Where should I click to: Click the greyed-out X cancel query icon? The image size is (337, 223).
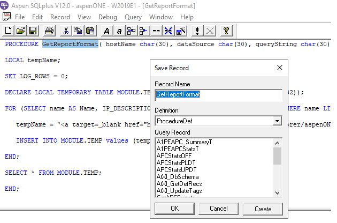210,31
